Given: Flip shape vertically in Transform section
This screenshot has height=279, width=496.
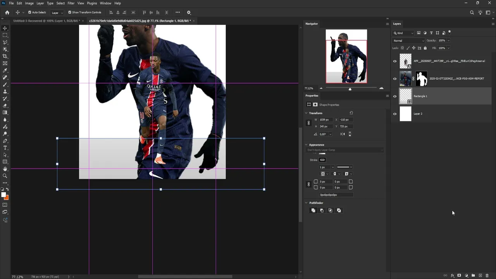Looking at the screenshot, I should pos(350,134).
